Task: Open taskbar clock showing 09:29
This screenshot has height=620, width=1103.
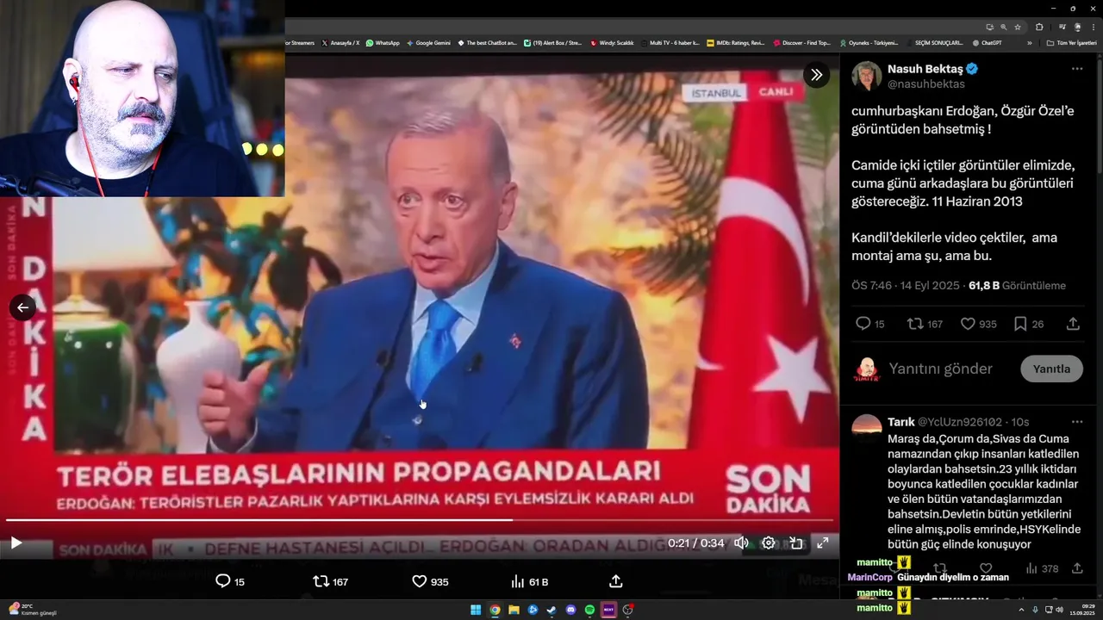Action: (x=1081, y=610)
